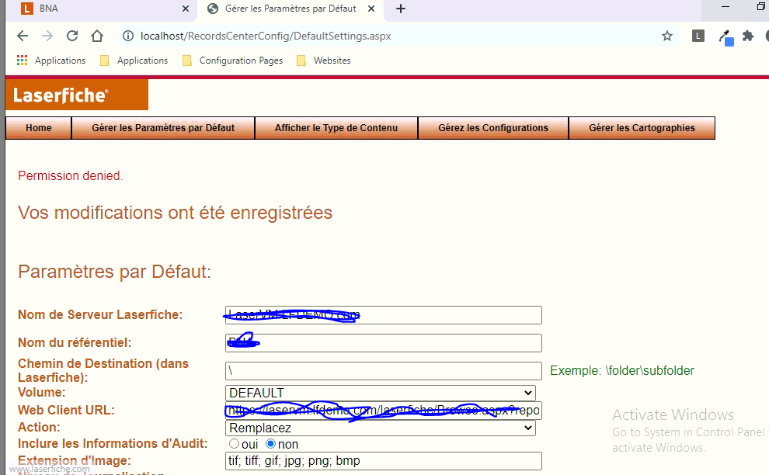Select the oui radio for Audit information

[x=234, y=444]
